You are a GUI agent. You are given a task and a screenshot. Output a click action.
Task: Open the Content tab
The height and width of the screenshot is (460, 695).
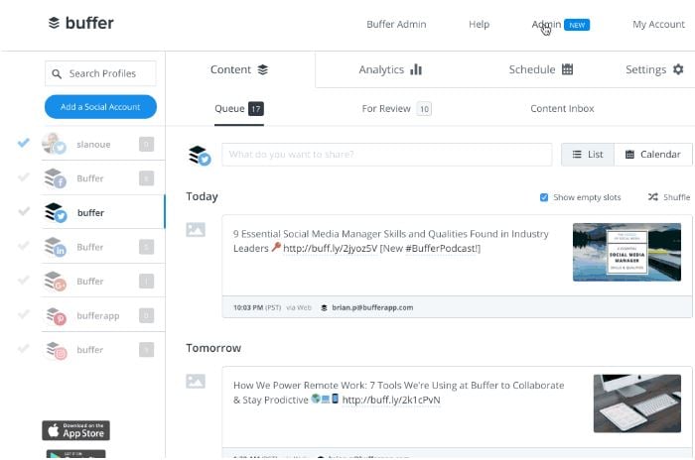pos(239,70)
